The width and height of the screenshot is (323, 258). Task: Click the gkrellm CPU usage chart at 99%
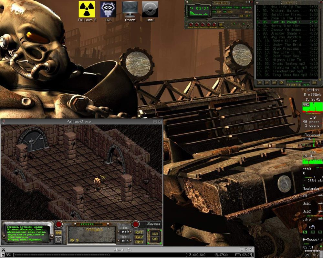pos(312,108)
